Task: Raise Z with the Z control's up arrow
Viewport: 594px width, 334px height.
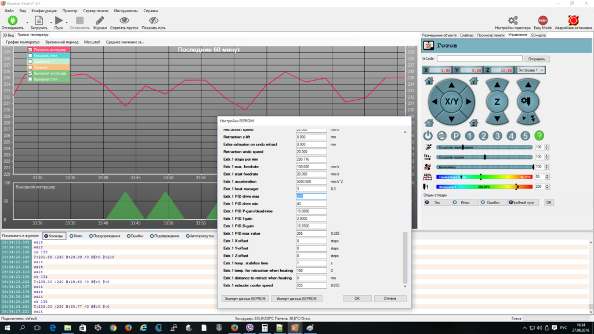Action: point(497,85)
